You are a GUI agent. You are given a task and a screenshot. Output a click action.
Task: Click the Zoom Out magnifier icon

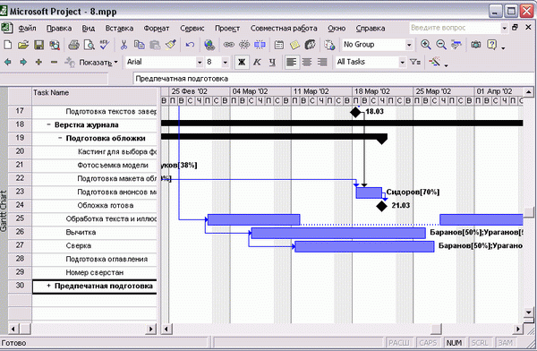pyautogui.click(x=441, y=45)
